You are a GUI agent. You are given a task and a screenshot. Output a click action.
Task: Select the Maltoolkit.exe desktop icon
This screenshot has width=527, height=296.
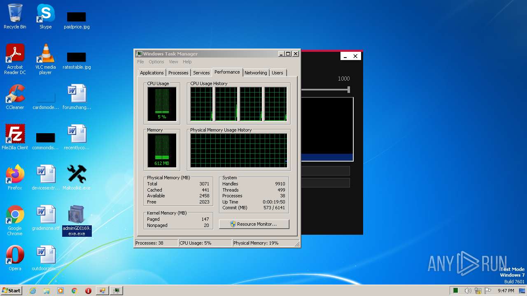coord(77,178)
